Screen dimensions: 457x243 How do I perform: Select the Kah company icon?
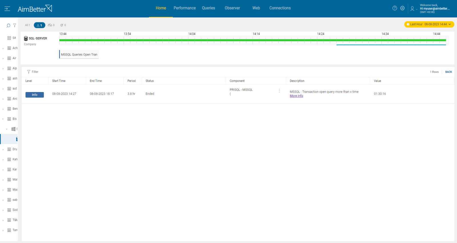[x=9, y=160]
